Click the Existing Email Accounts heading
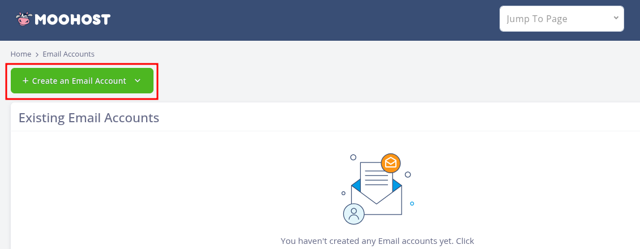640x249 pixels. point(89,118)
